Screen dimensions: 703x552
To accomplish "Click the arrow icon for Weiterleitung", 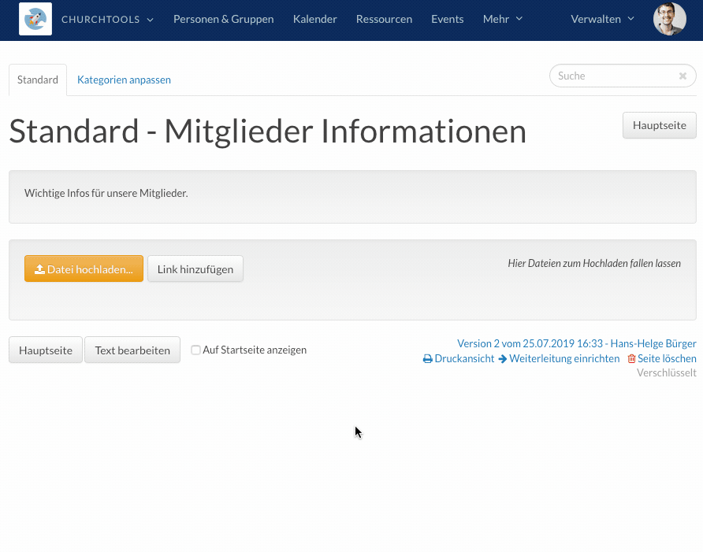I will (x=503, y=359).
